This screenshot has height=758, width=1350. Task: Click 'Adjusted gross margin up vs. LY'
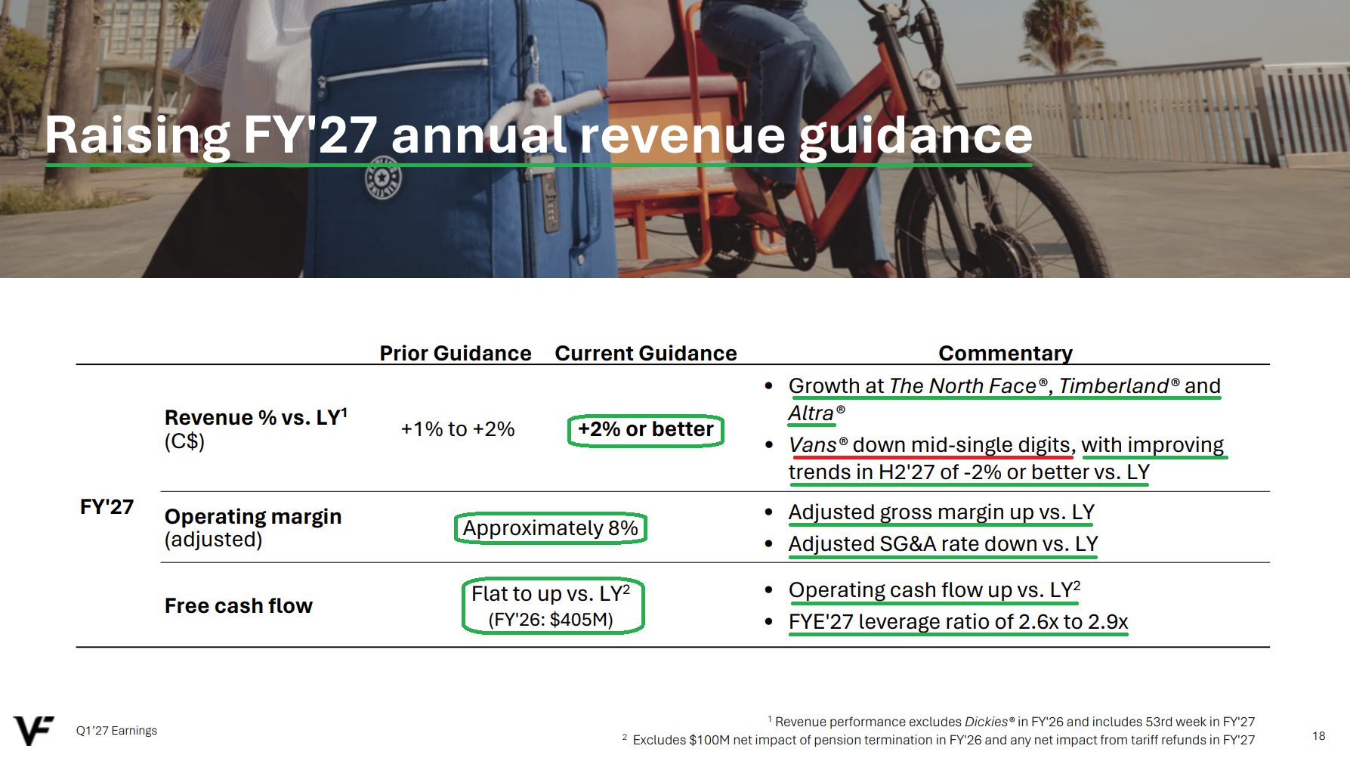(x=941, y=512)
